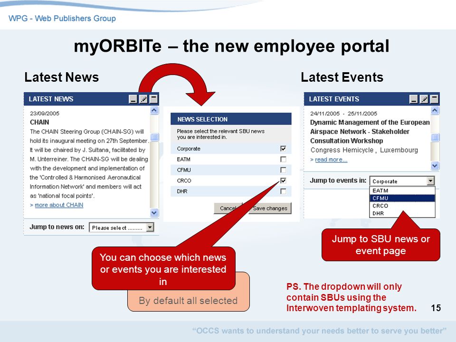Click the NEWS SELECTION dialog title
Viewport: 456px width, 342px height.
[x=202, y=119]
